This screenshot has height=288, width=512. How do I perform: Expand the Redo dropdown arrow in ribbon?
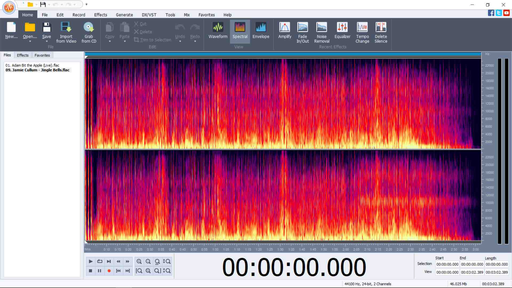click(195, 42)
